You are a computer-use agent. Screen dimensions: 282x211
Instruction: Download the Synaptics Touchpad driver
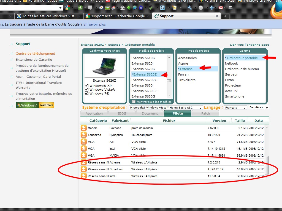83,135
